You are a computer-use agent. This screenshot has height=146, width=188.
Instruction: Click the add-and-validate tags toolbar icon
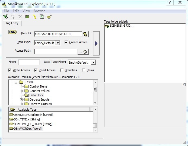tap(5, 17)
